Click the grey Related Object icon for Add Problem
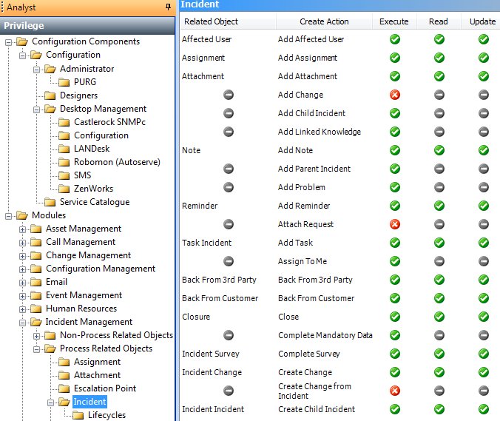 [229, 187]
